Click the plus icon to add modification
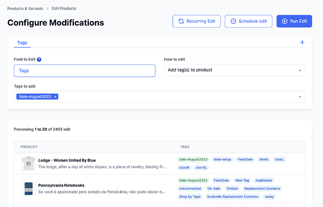The image size is (323, 207). click(302, 43)
